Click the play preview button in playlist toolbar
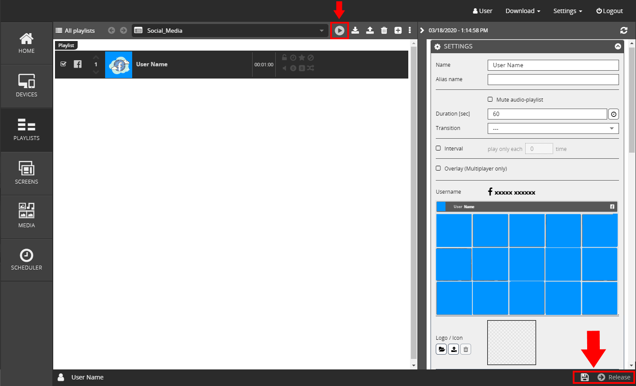The width and height of the screenshot is (636, 386). coord(339,31)
